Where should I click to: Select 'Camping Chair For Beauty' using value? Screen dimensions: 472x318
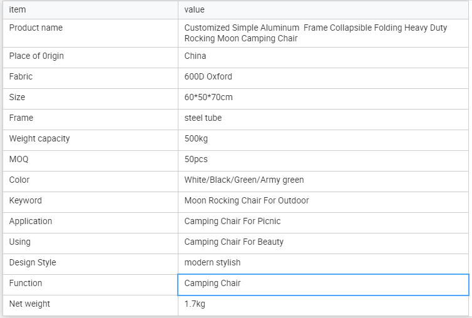[x=233, y=242]
